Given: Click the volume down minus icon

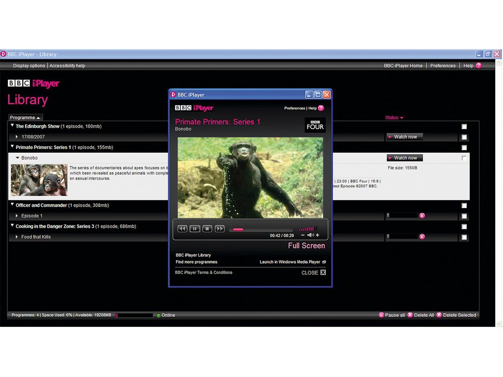Looking at the screenshot, I should [x=303, y=235].
